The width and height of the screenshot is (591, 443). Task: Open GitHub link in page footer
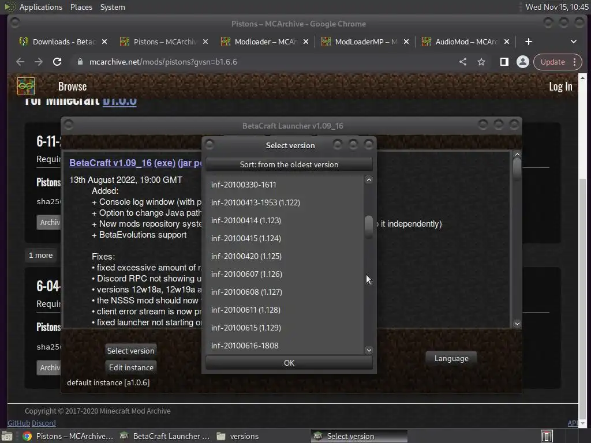[18, 423]
